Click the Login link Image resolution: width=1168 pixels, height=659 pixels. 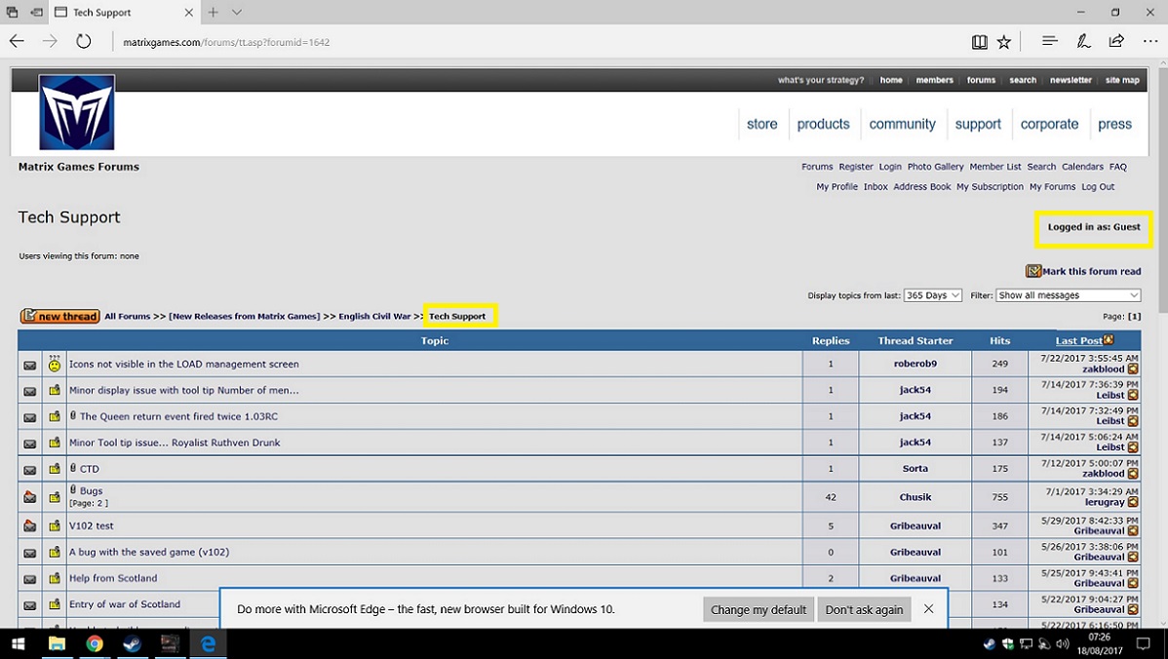[890, 167]
